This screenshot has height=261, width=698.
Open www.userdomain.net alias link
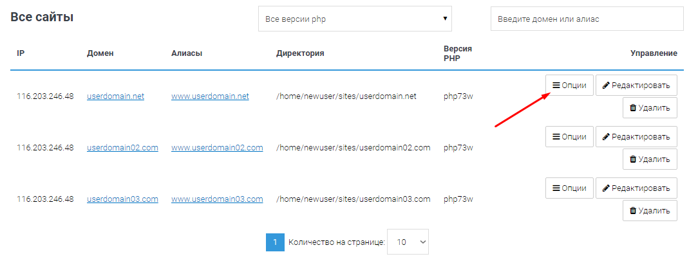click(x=210, y=96)
